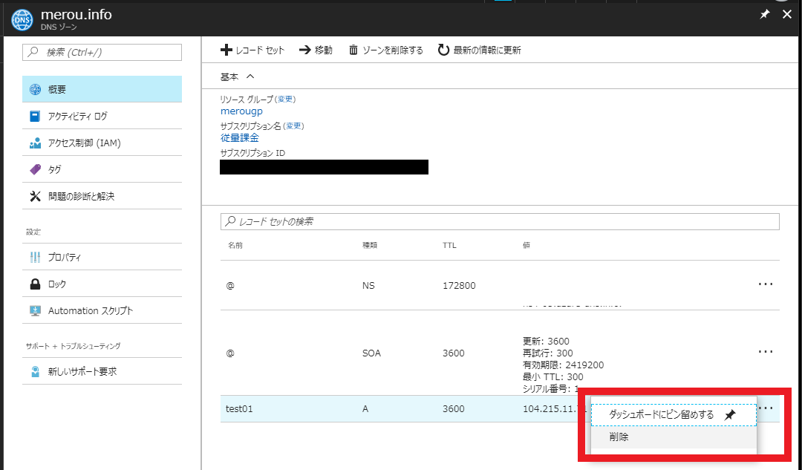Add a new レコード セット
The width and height of the screenshot is (802, 470).
252,50
